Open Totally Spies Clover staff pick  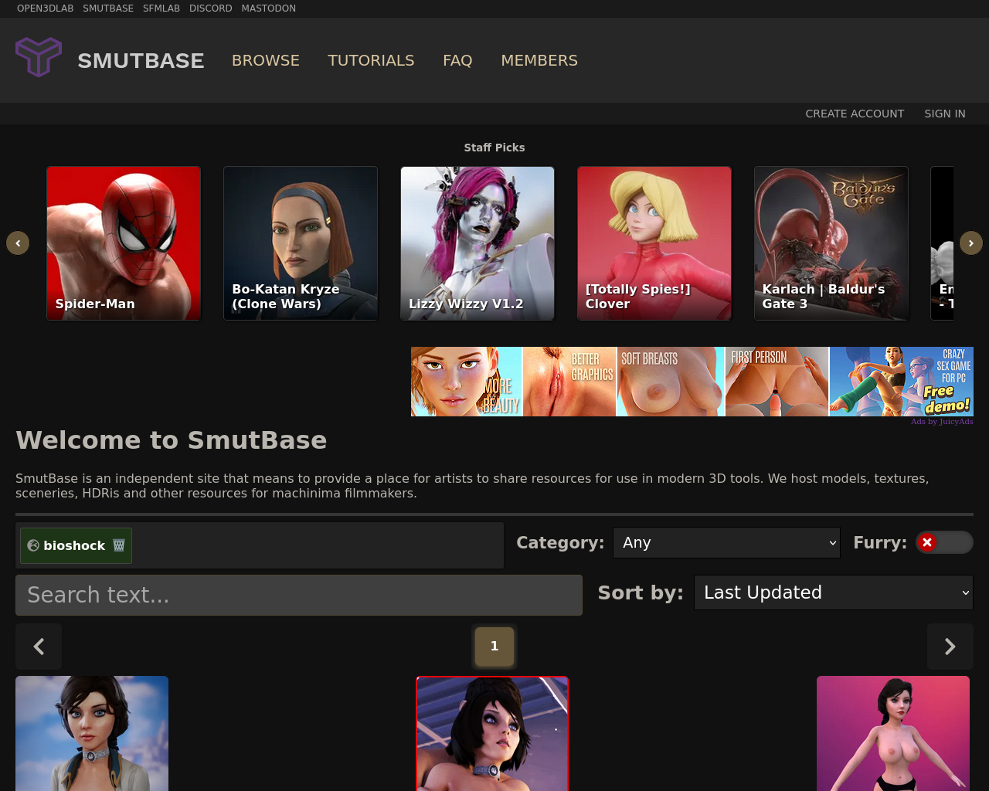pyautogui.click(x=654, y=243)
